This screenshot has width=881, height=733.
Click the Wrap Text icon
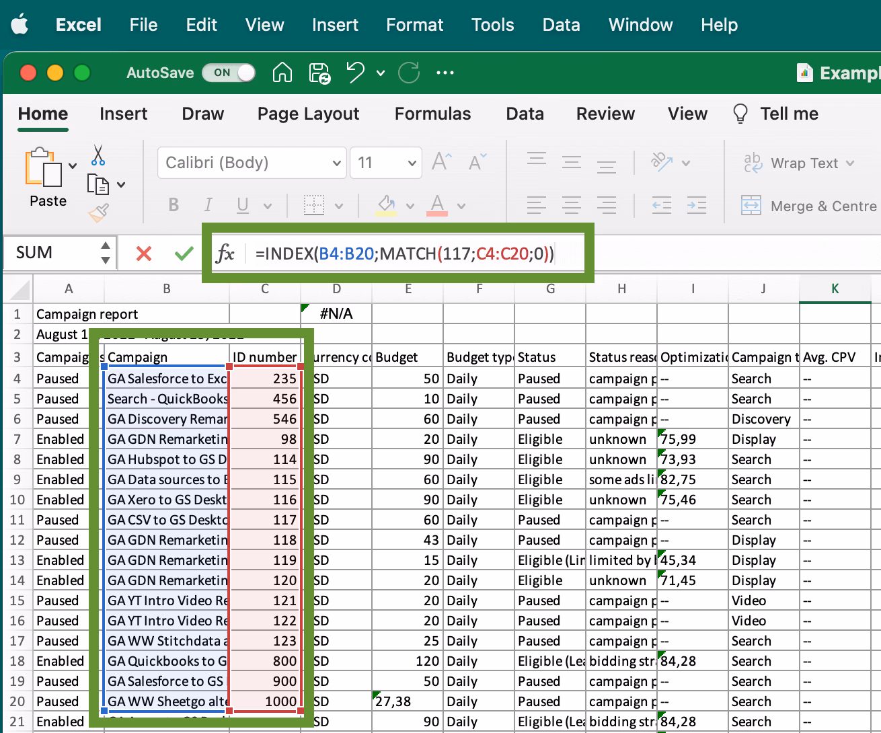(753, 163)
